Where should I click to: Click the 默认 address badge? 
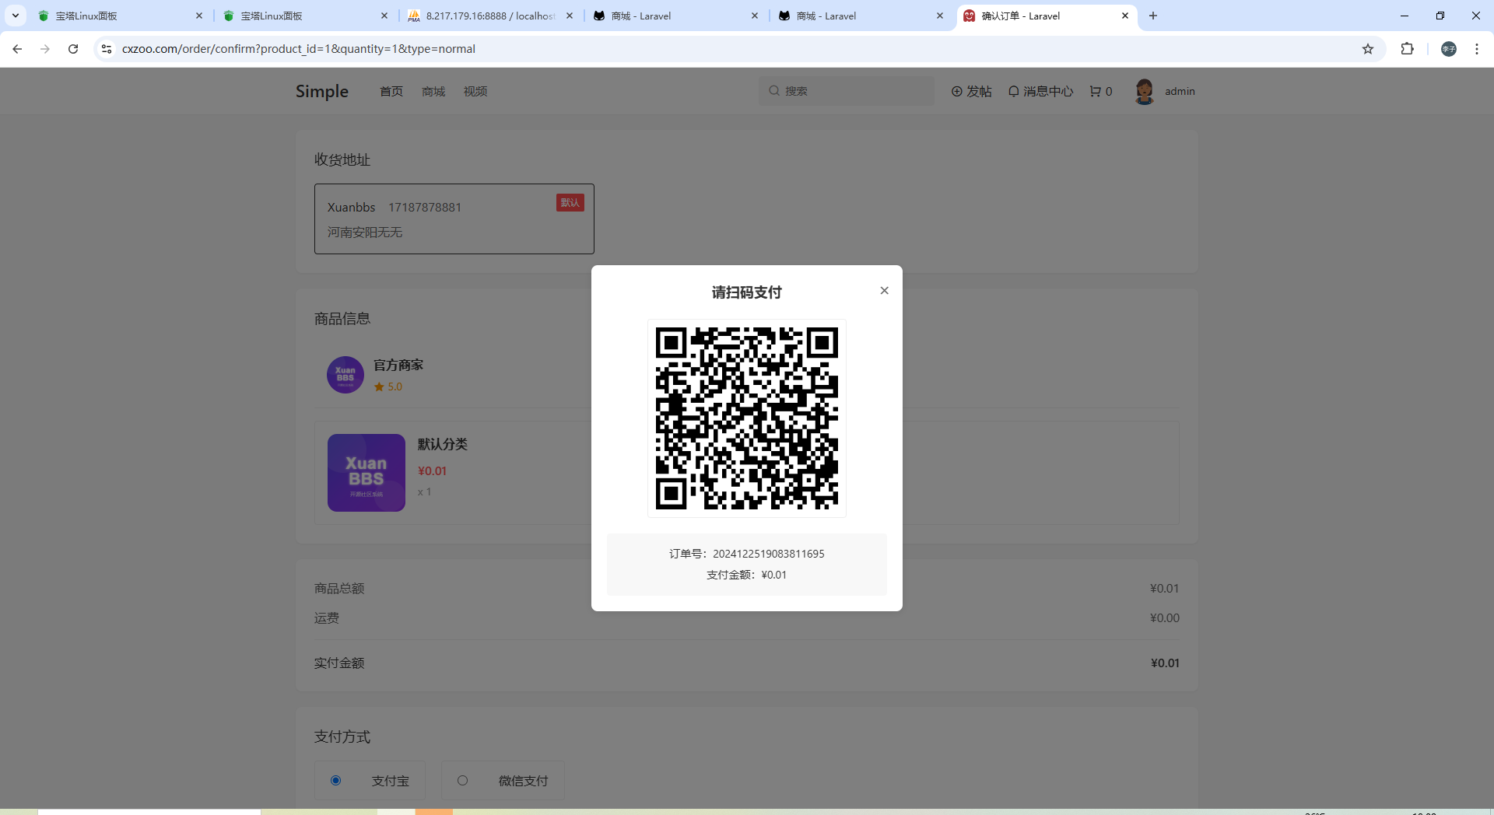[x=570, y=203]
